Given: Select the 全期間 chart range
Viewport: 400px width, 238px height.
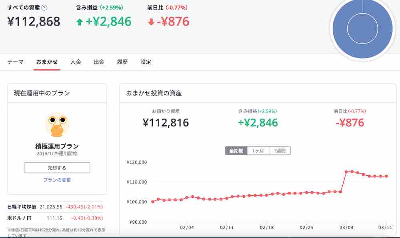Looking at the screenshot, I should coord(236,151).
